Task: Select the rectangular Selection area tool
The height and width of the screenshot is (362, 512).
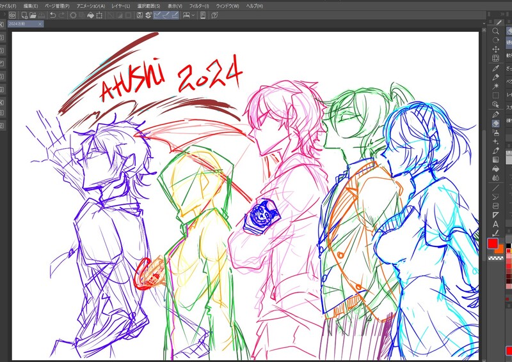Action: (495, 96)
